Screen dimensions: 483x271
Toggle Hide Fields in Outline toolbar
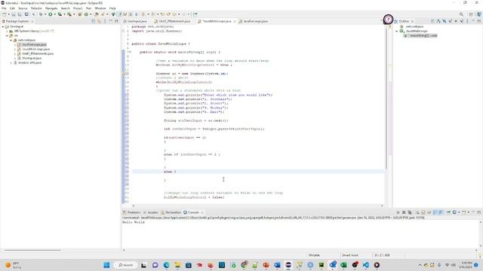tap(445, 21)
